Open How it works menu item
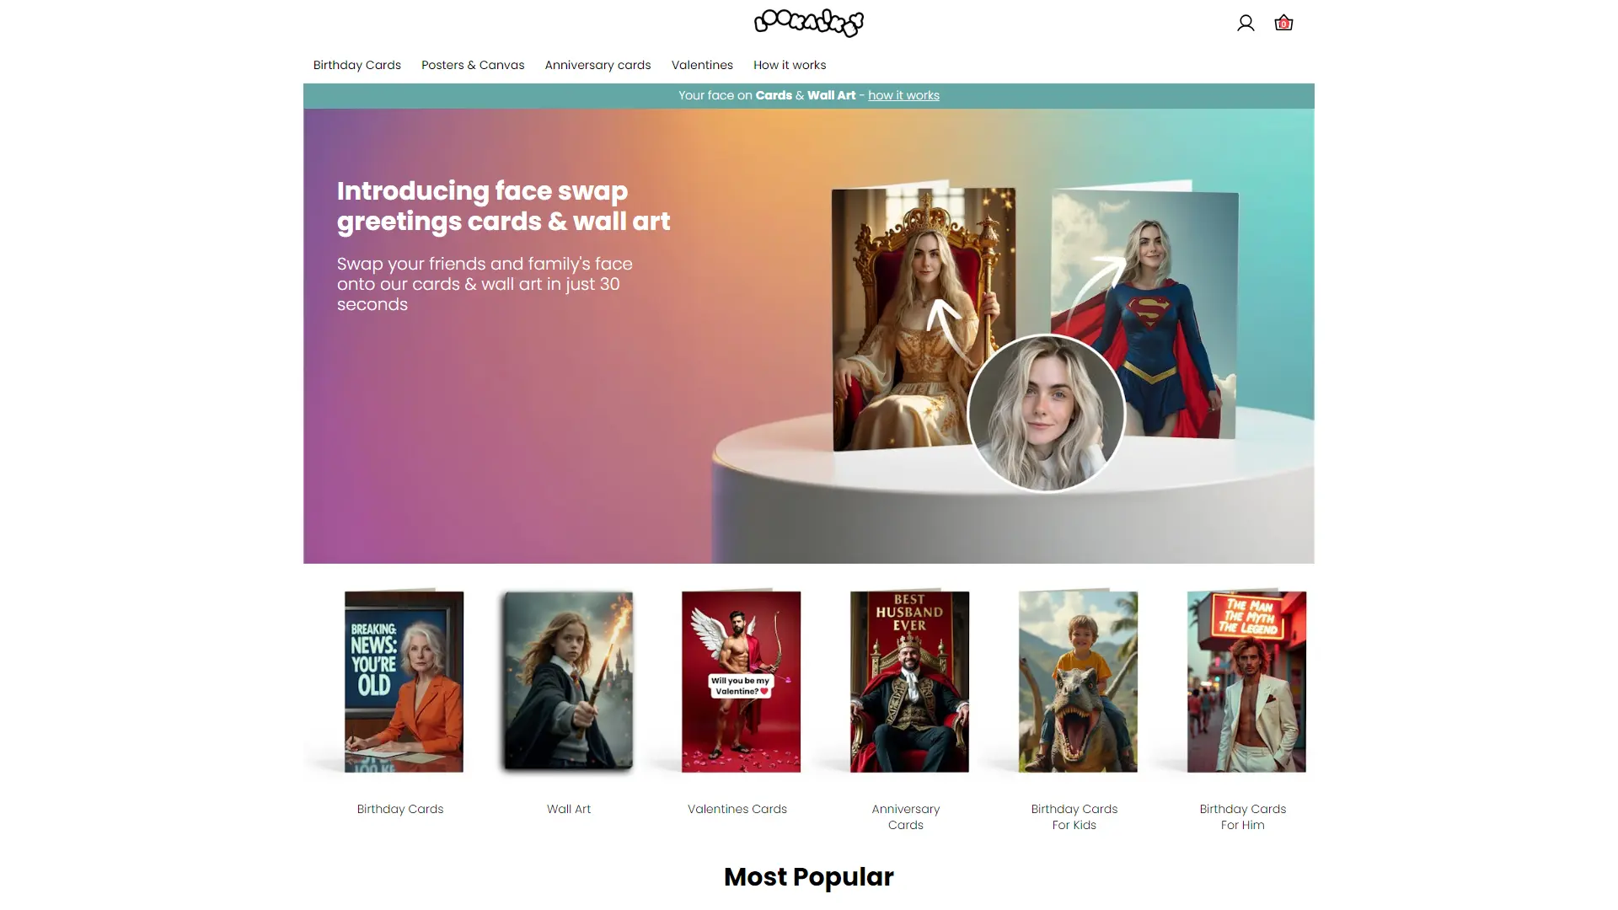 [790, 65]
